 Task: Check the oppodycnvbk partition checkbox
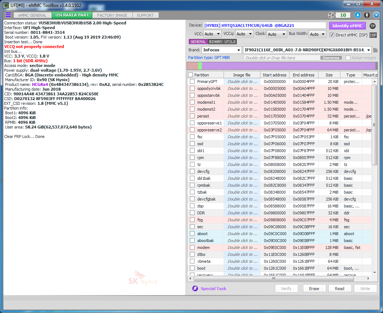[x=192, y=88]
